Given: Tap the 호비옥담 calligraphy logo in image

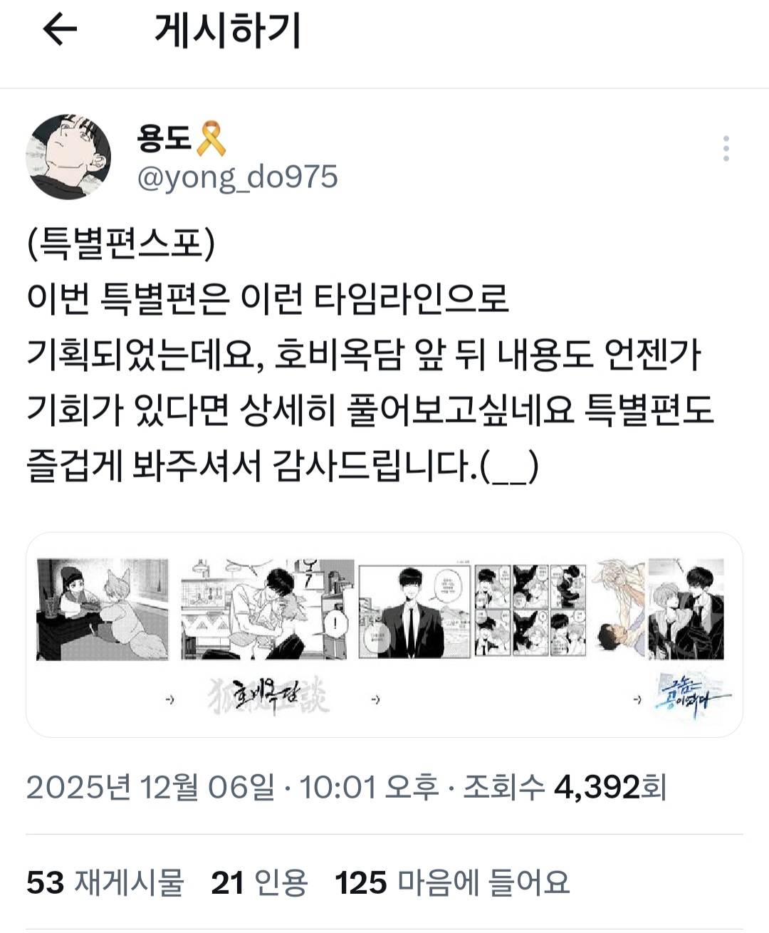Looking at the screenshot, I should tap(268, 696).
